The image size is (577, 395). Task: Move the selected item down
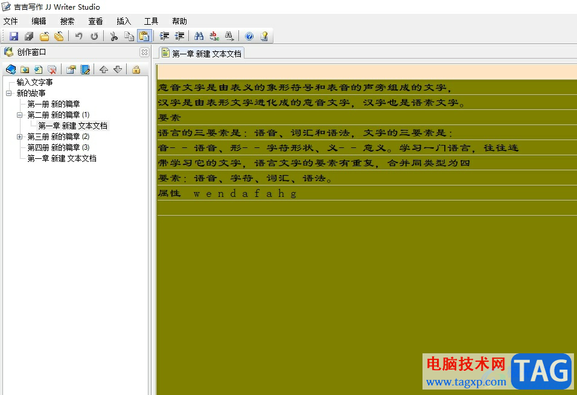118,69
